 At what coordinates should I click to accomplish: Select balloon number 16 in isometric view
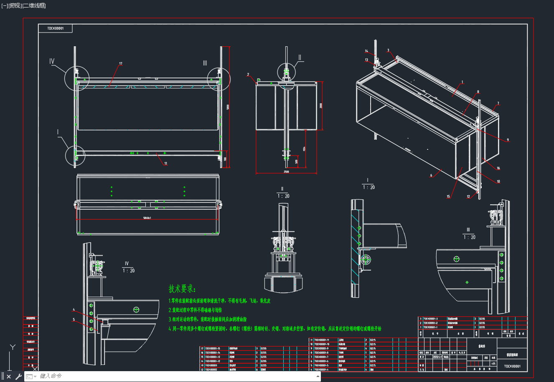click(x=498, y=168)
